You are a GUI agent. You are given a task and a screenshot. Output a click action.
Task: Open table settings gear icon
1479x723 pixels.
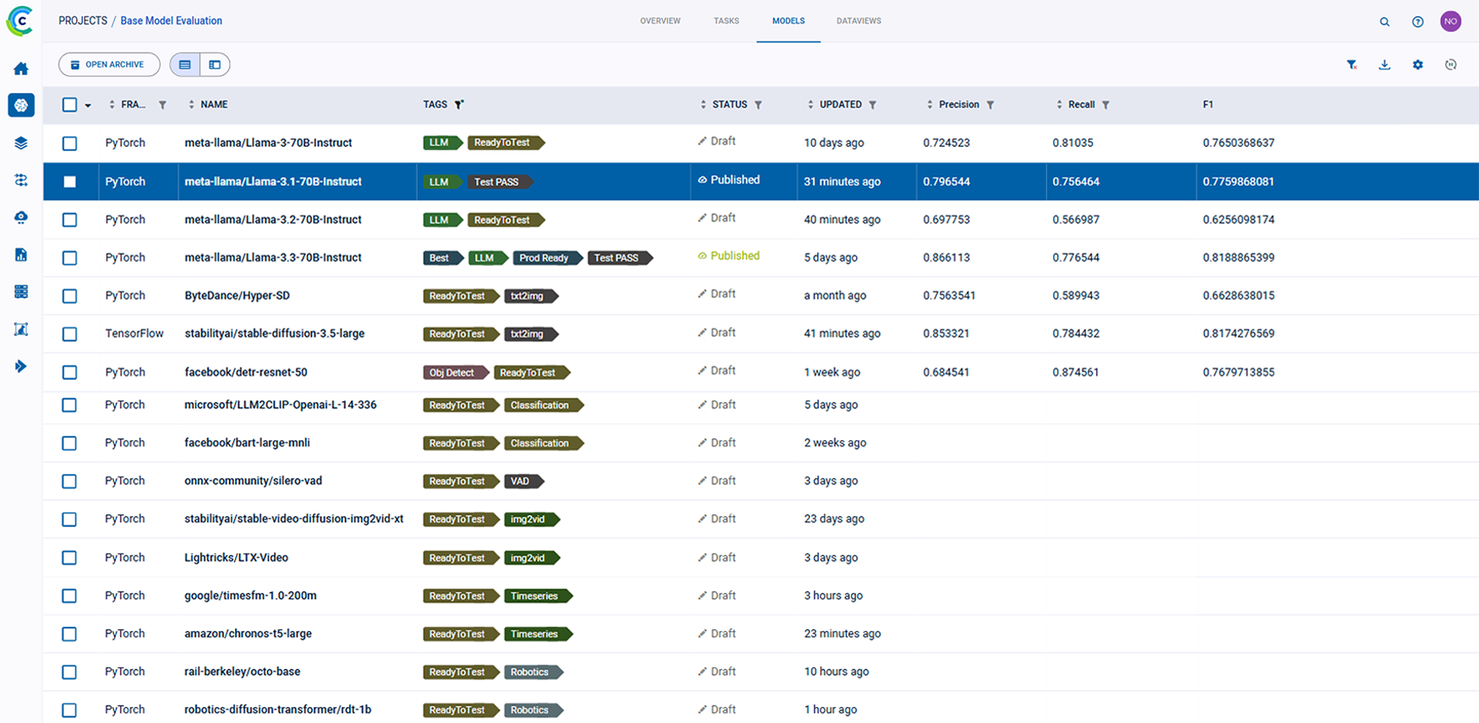point(1417,65)
